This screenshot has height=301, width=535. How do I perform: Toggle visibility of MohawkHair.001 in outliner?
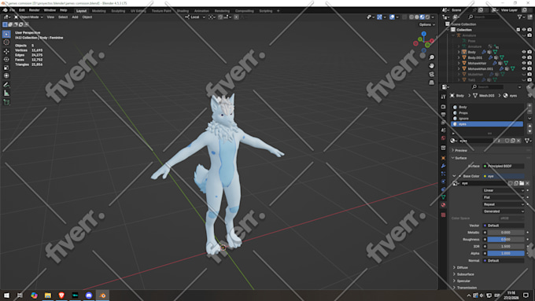click(524, 68)
